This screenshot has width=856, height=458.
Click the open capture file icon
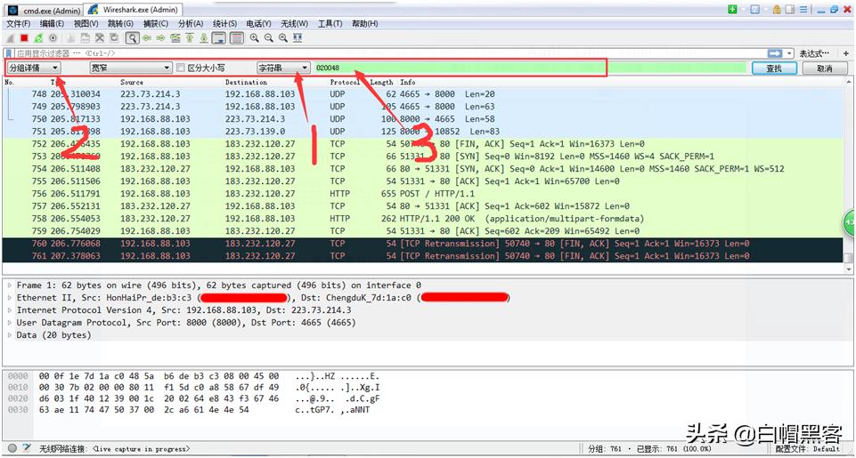(x=70, y=38)
